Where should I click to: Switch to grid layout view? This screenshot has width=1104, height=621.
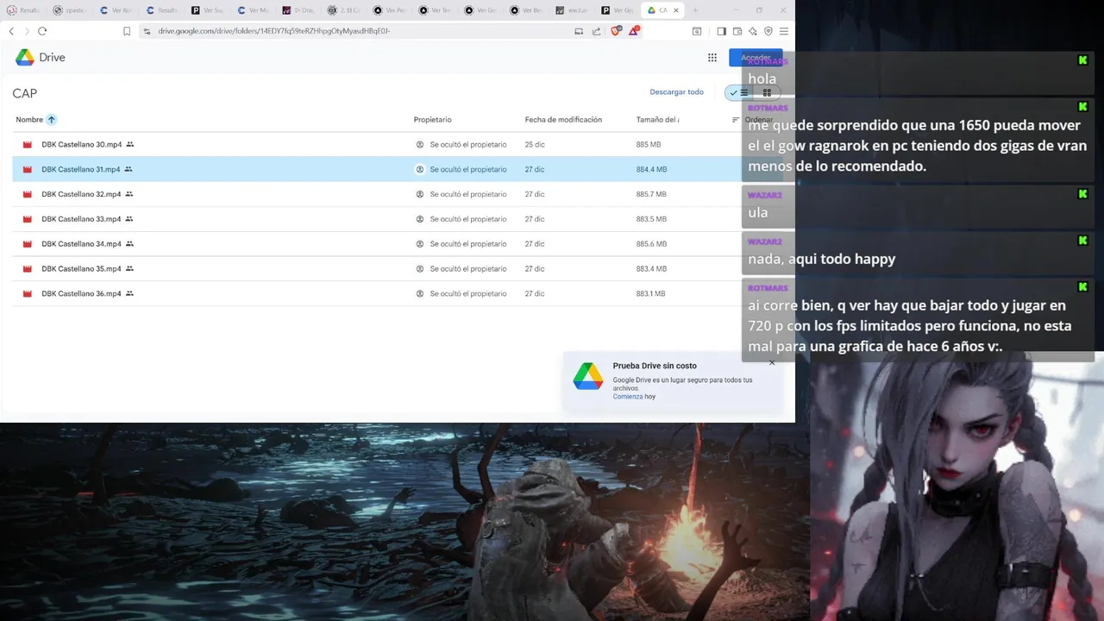[x=767, y=92]
